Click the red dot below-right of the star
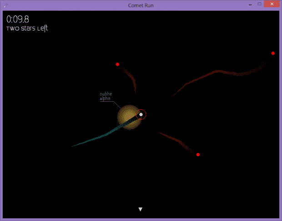The image size is (282, 221). click(198, 155)
